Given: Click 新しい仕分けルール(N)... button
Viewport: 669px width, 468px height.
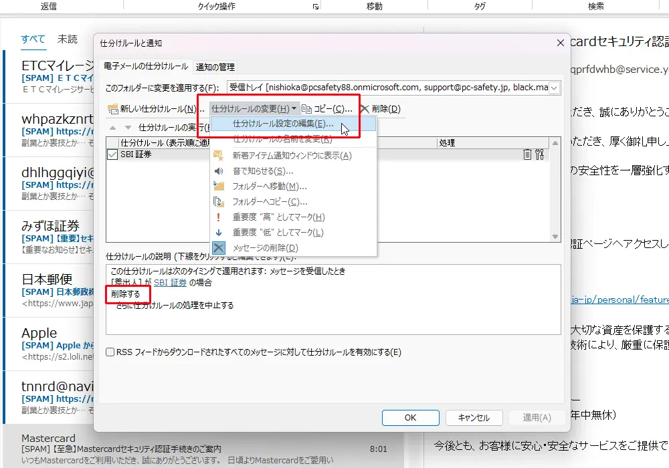Looking at the screenshot, I should [x=156, y=109].
